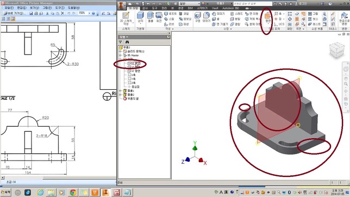
Task: Click delete X icon in Picture Manager
Action: pyautogui.click(x=62, y=14)
